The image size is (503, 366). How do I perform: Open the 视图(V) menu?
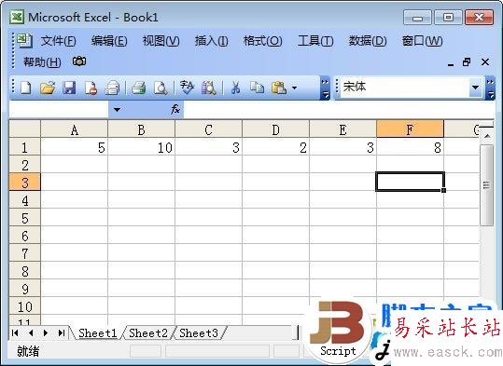[x=161, y=41]
